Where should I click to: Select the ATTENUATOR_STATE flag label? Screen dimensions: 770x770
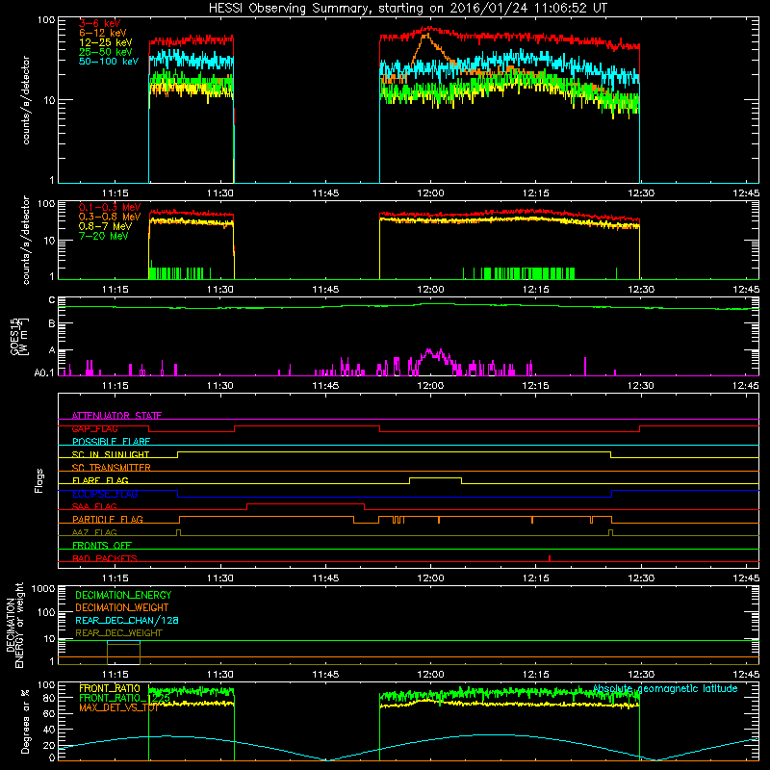click(116, 416)
